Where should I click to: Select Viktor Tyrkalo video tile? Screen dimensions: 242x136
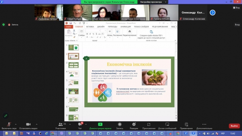pyautogui.click(x=78, y=12)
